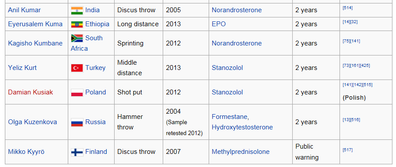Viewport: 396px width, 167px height.
Task: Open the red Damian Kusiak link
Action: 31,92
